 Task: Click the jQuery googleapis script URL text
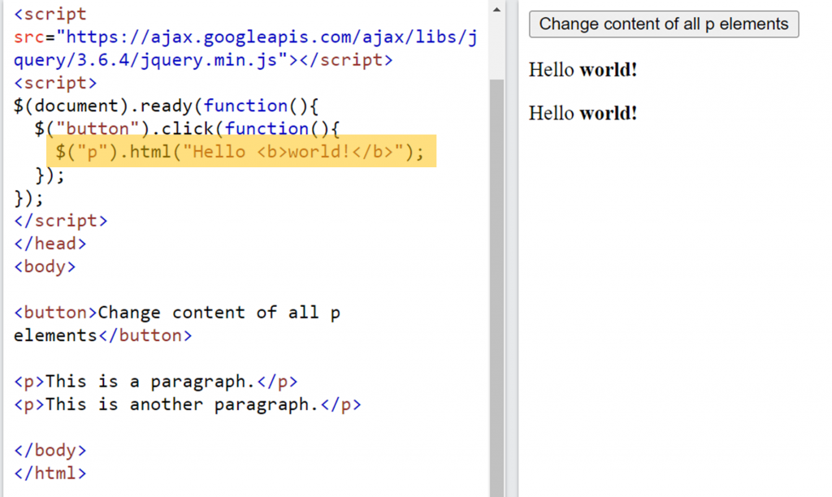click(x=245, y=48)
